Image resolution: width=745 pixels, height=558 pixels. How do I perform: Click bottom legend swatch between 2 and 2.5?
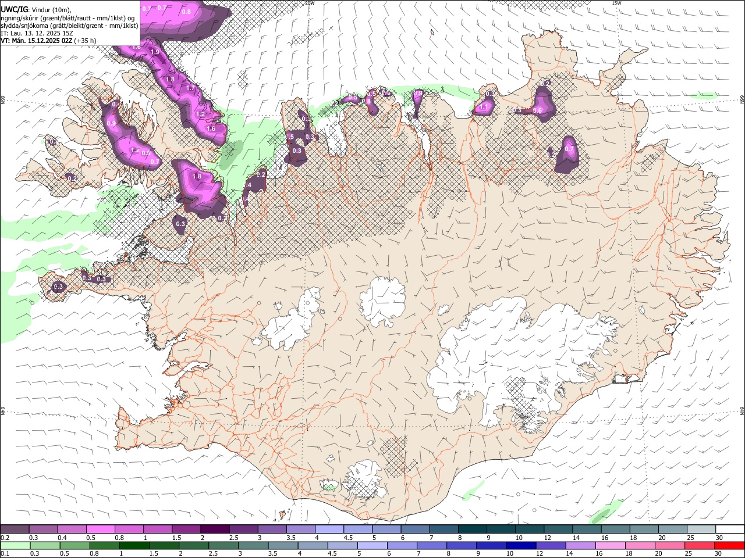194,545
